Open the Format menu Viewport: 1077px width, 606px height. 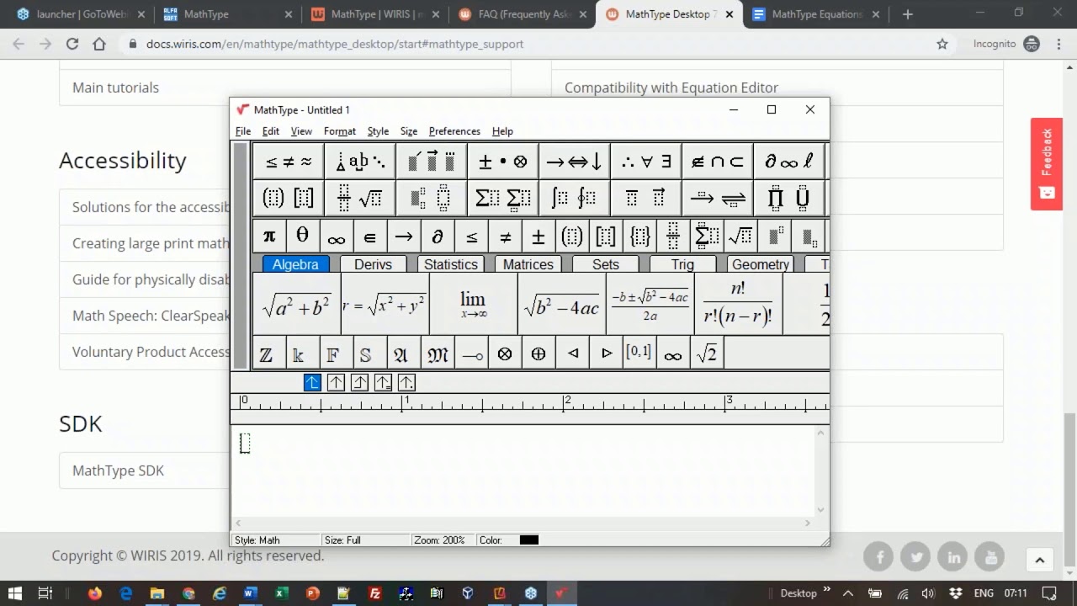(x=339, y=131)
